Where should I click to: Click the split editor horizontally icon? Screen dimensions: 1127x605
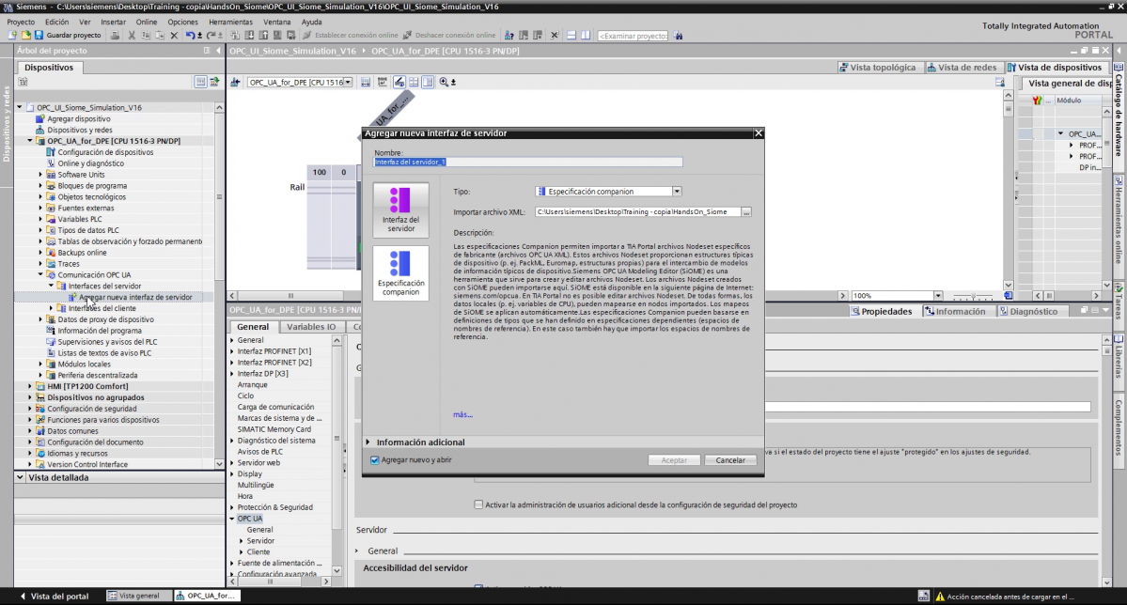click(x=571, y=35)
